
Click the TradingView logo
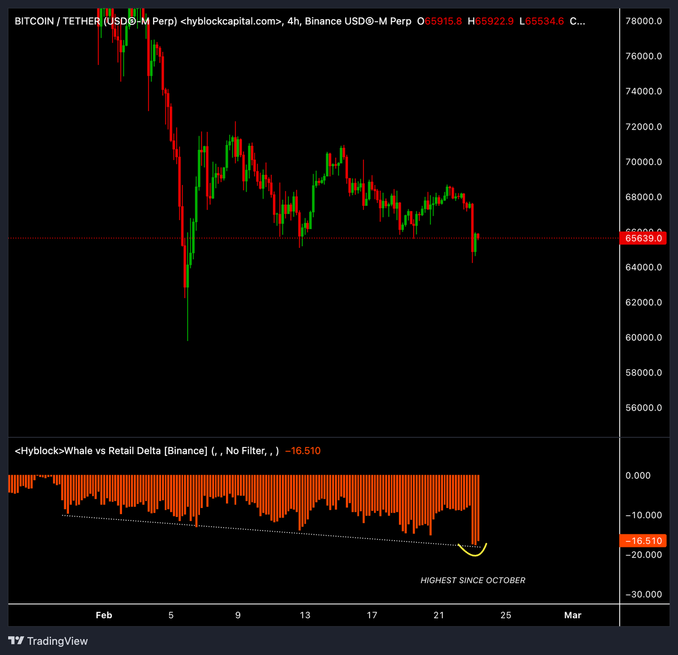pos(48,641)
